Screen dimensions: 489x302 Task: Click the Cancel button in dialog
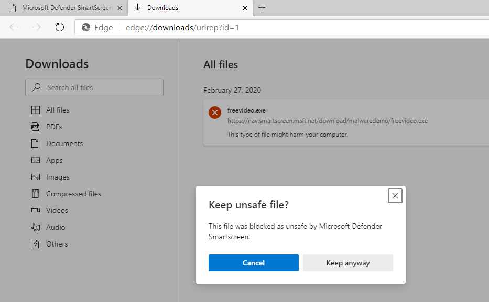point(253,262)
